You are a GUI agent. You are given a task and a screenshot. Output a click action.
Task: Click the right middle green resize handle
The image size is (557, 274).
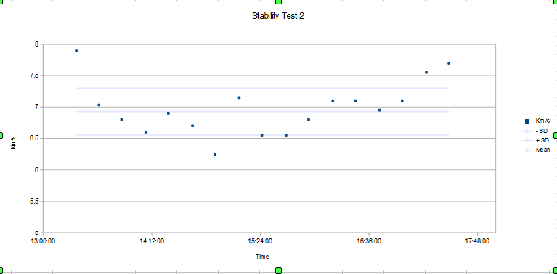coord(556,135)
